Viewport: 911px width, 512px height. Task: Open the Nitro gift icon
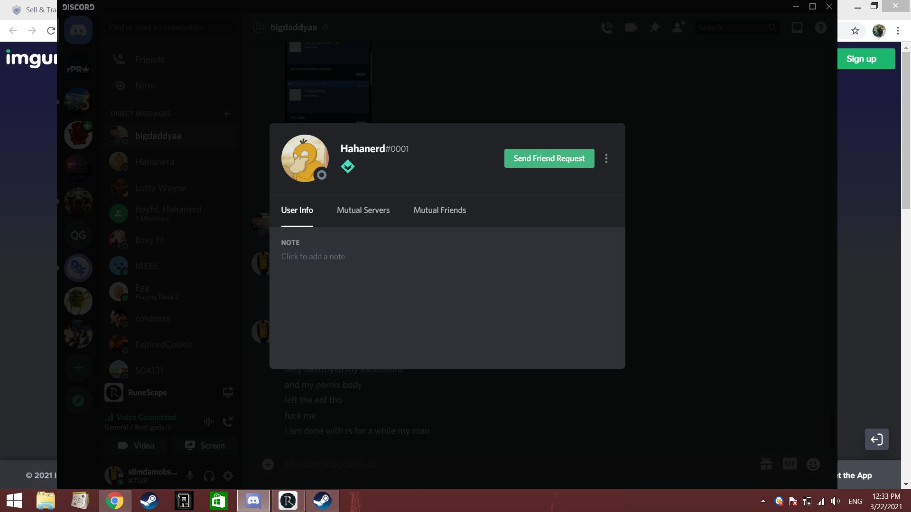(x=766, y=464)
